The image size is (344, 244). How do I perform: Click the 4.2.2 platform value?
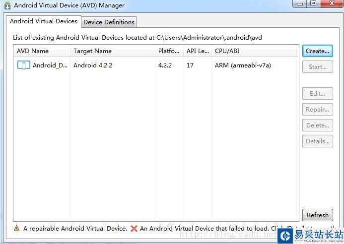(165, 65)
